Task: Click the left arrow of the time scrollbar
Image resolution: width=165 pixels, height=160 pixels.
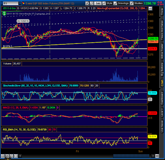Action: point(20,156)
